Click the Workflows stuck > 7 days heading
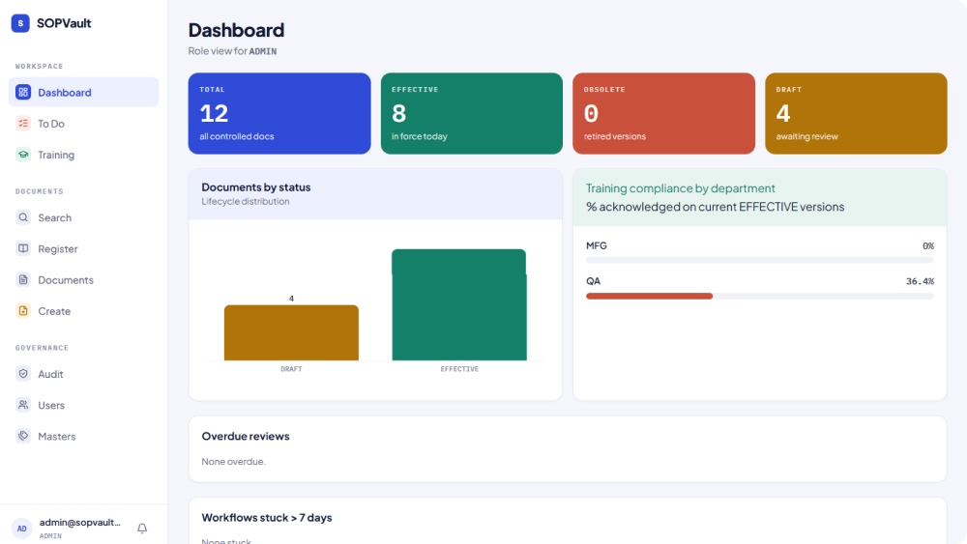This screenshot has width=967, height=544. (267, 518)
